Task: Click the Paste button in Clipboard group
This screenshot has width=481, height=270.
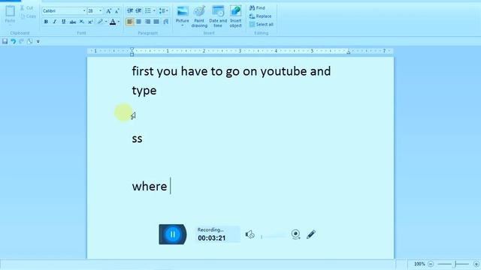Action: tap(10, 14)
